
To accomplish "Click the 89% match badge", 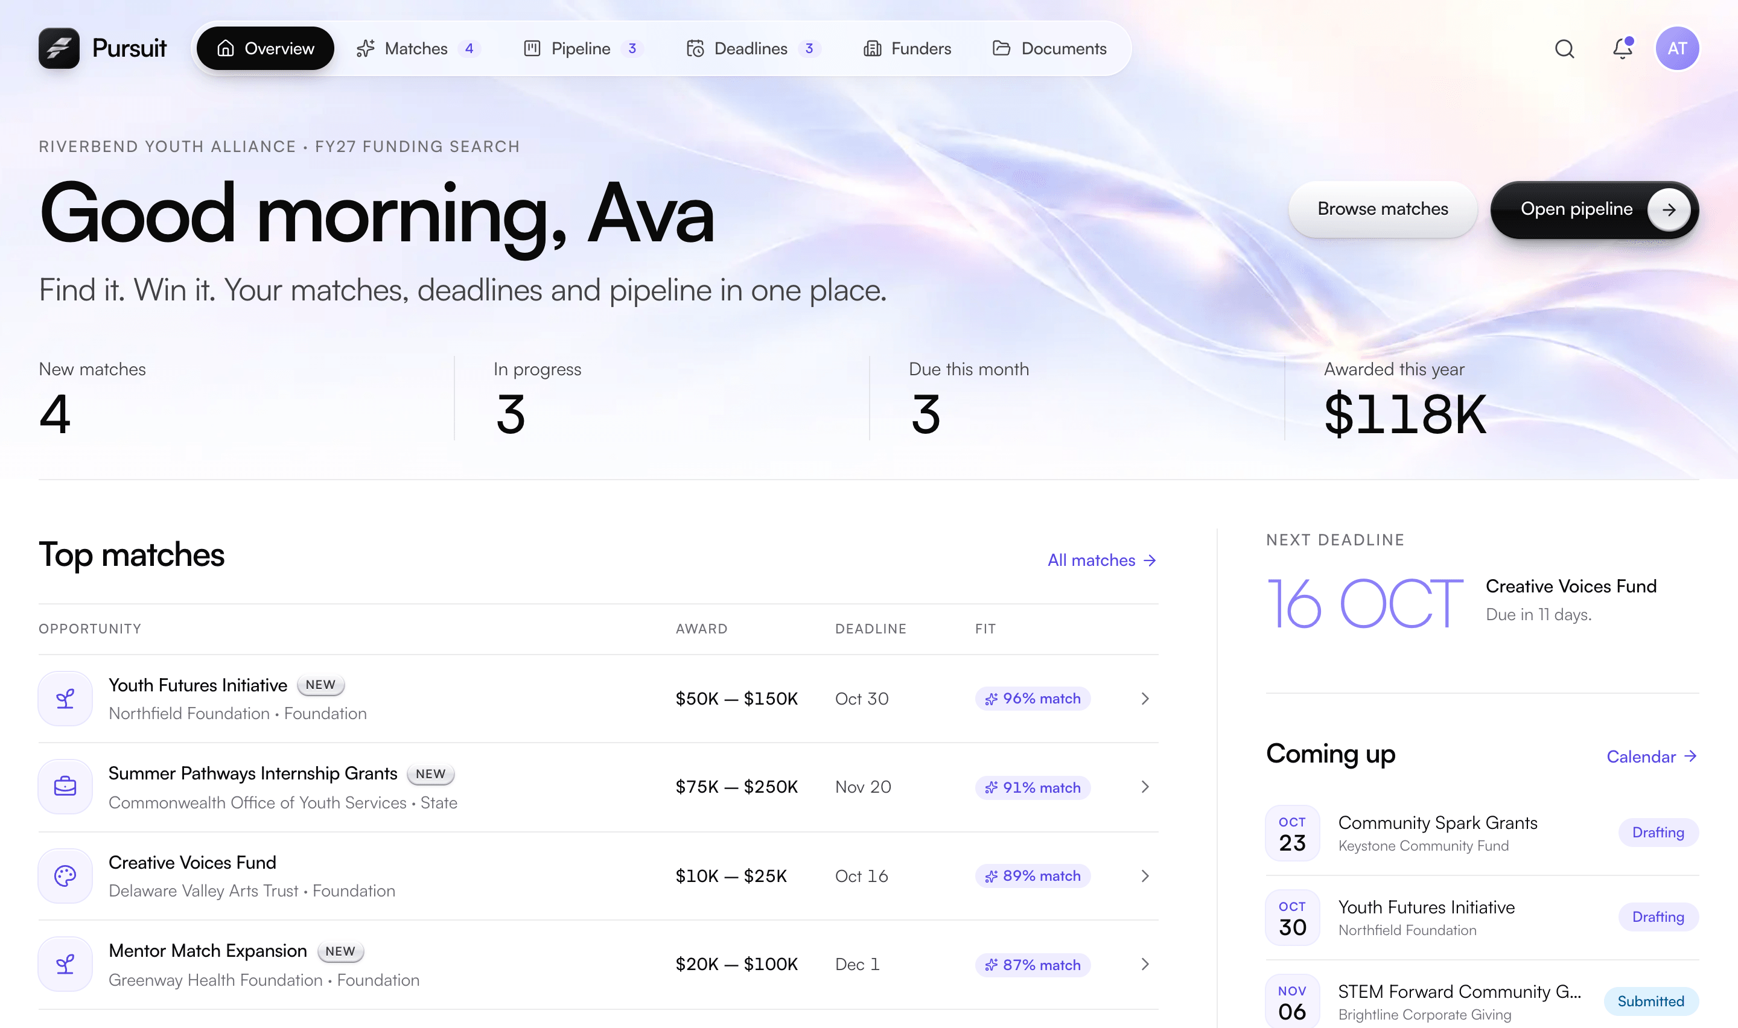I will (1033, 875).
